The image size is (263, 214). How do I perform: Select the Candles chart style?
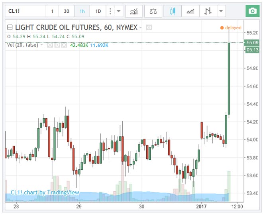click(x=173, y=11)
